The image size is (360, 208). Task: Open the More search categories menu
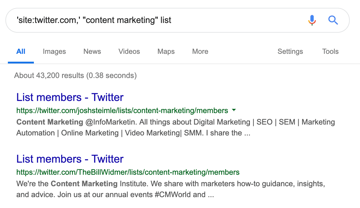coord(200,51)
